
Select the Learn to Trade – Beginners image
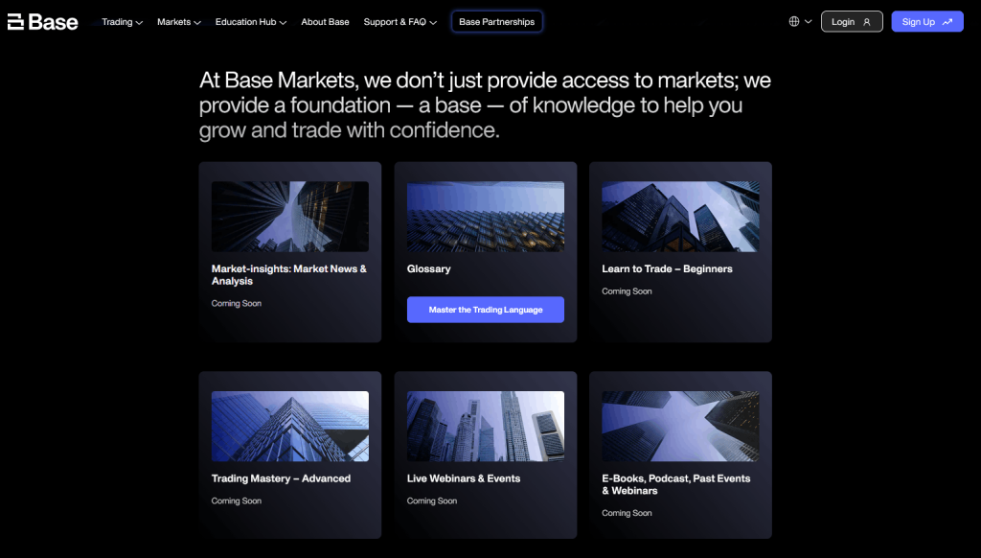point(681,217)
